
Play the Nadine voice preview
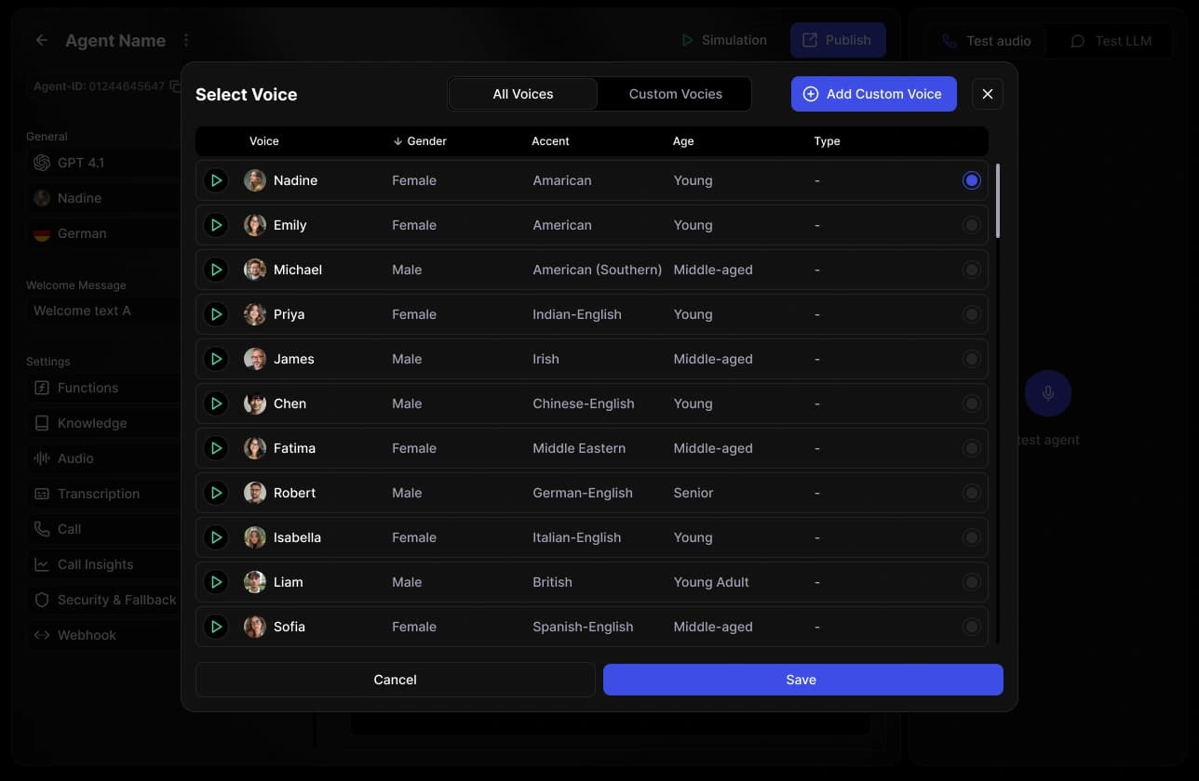(216, 180)
